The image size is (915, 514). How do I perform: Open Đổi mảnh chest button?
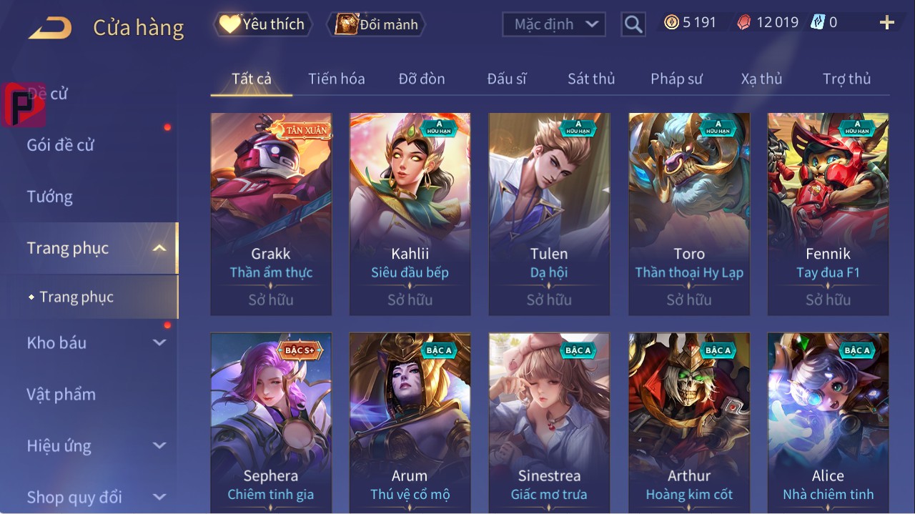[376, 24]
